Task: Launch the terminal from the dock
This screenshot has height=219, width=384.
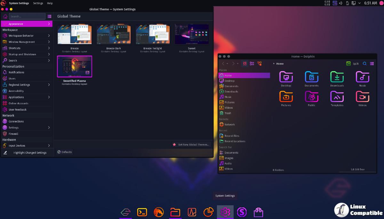Action: coord(142,212)
